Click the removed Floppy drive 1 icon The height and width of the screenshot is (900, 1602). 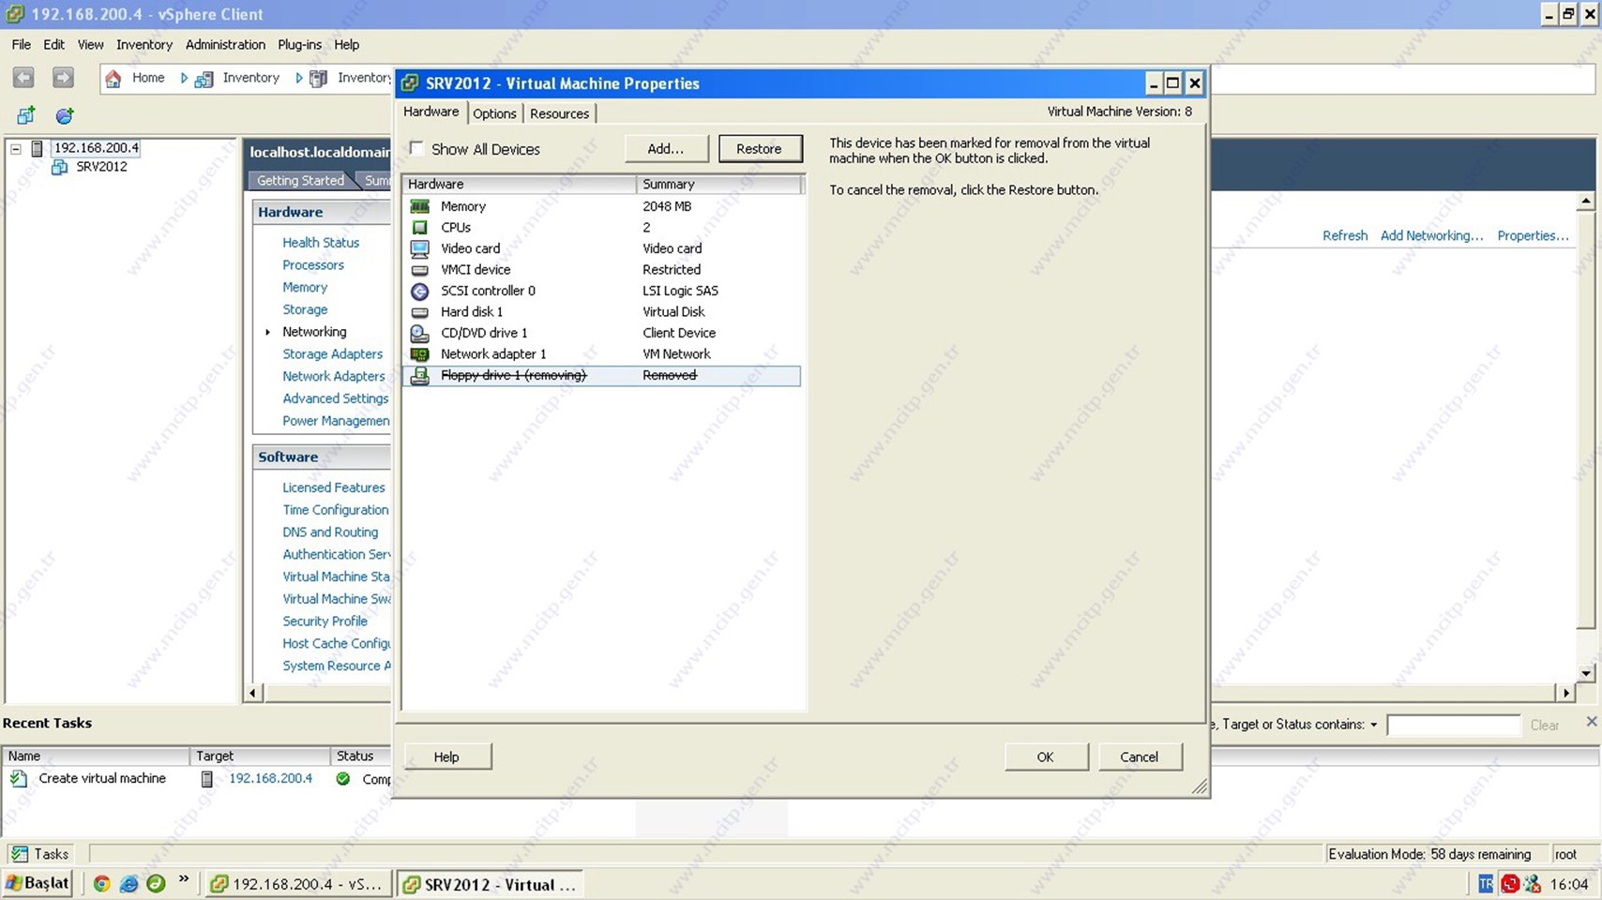click(x=420, y=375)
